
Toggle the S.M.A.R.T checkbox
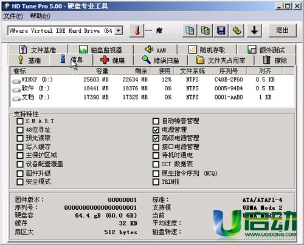pos(20,121)
